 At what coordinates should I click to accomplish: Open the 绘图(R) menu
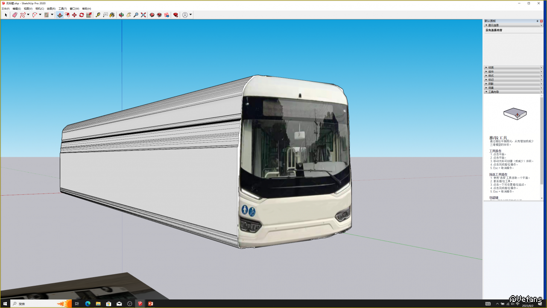point(51,9)
